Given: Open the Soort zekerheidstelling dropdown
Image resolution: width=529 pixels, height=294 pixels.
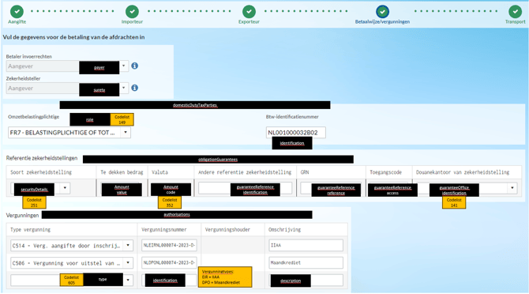Looking at the screenshot, I should tap(65, 187).
